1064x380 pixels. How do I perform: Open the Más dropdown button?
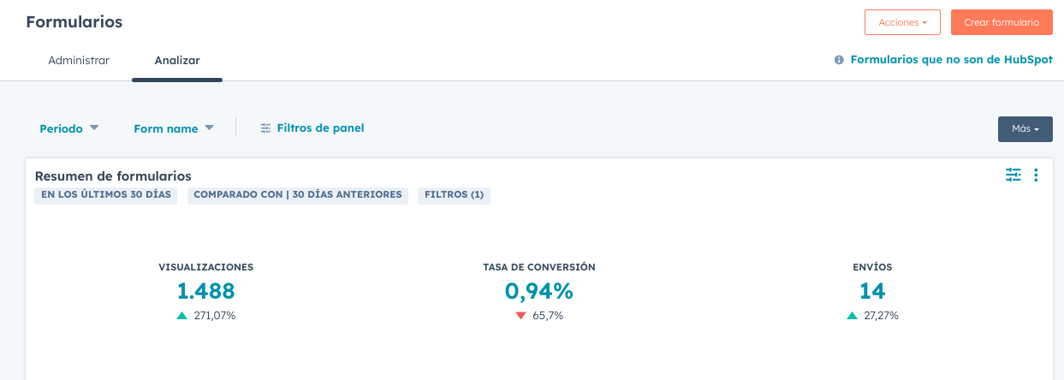coord(1025,129)
